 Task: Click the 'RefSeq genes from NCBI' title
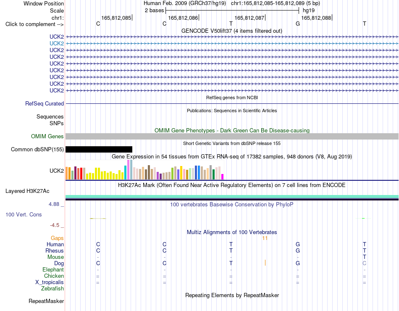(x=232, y=98)
